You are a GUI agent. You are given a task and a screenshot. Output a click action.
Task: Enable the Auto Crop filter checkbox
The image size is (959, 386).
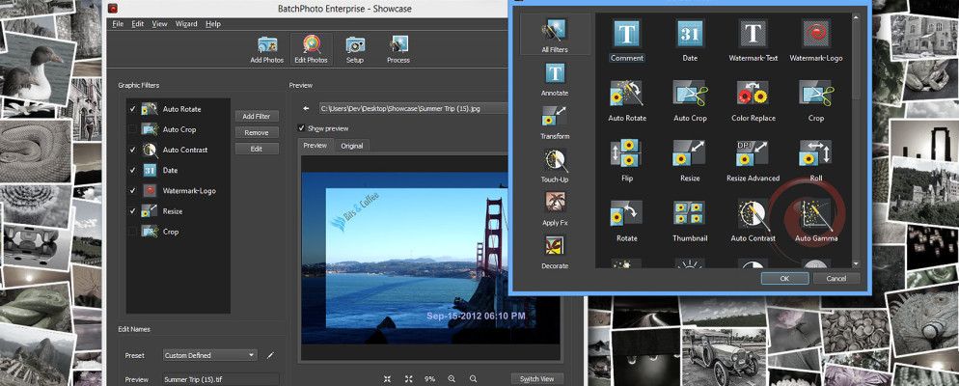coord(132,129)
